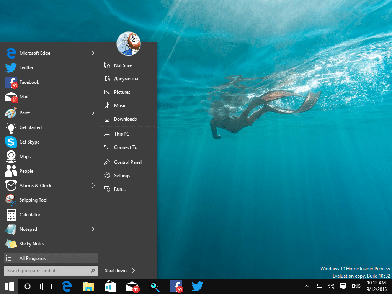Expand the Shut down options arrow
Viewport: 392px width, 294px height.
pyautogui.click(x=134, y=271)
